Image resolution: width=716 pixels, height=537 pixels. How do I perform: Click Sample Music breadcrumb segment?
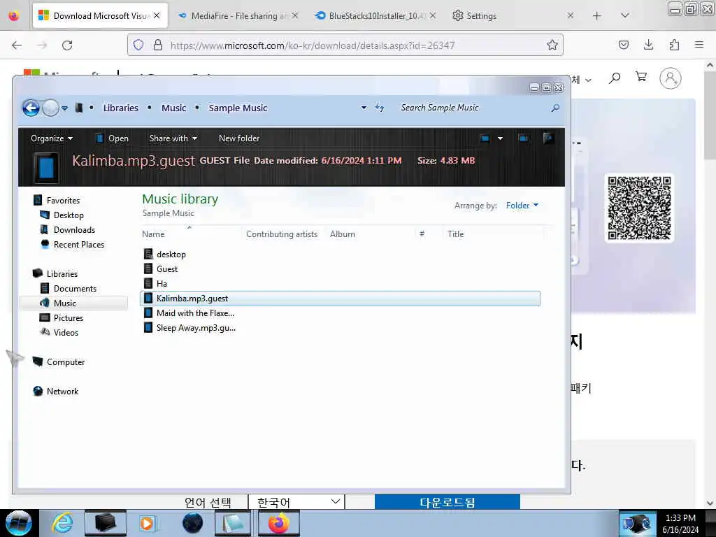(238, 108)
